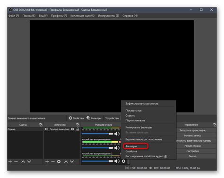Adjust Устройство воспроизведения volume slider
The height and width of the screenshot is (178, 224).
97,148
